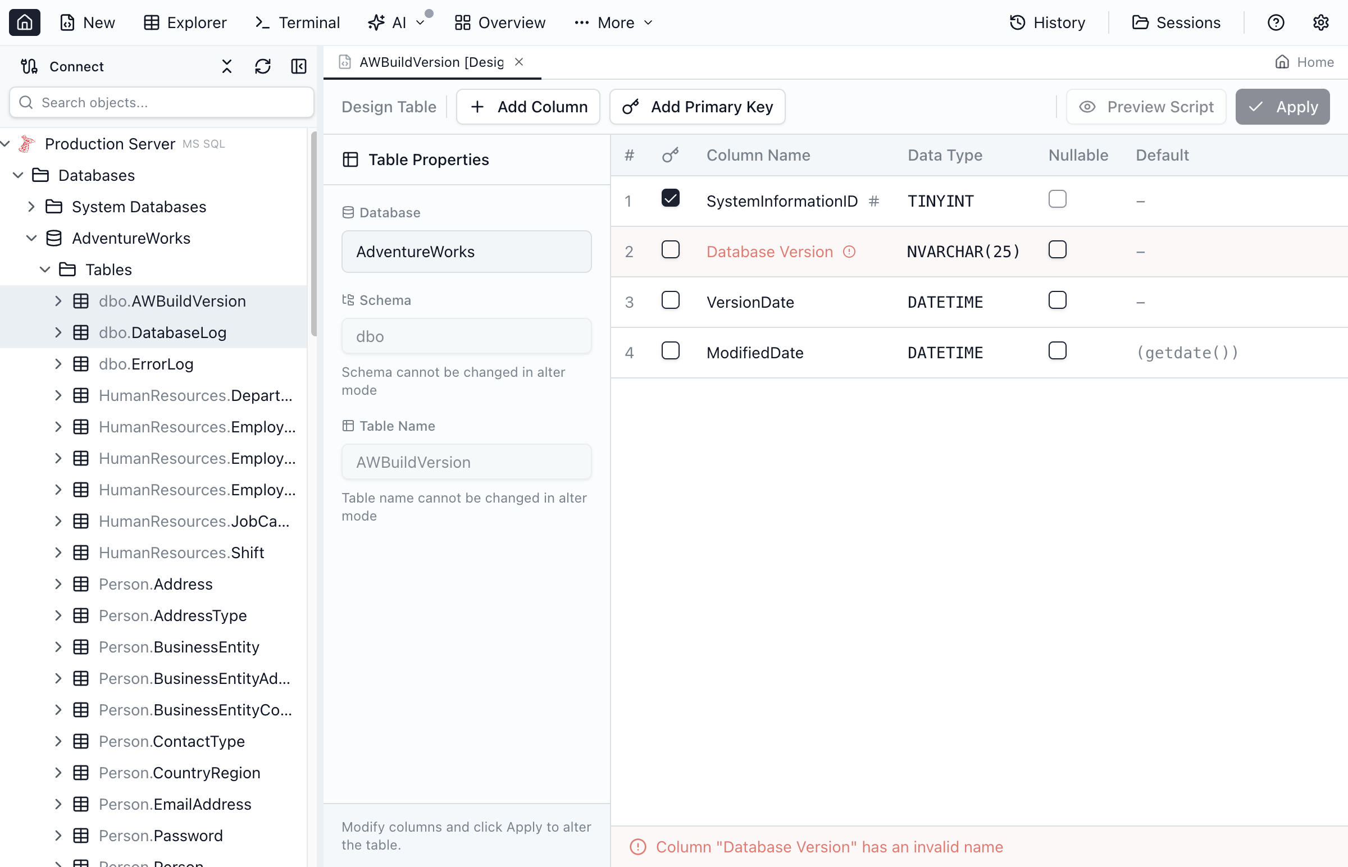Screen dimensions: 1348x867
Task: Select the AWBuildVersion design tab
Action: [x=431, y=62]
